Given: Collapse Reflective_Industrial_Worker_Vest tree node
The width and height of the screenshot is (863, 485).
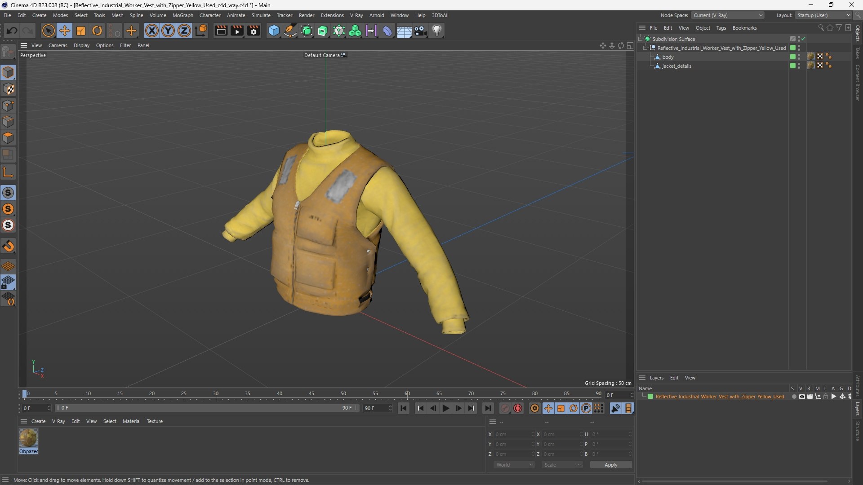Looking at the screenshot, I should (x=645, y=48).
